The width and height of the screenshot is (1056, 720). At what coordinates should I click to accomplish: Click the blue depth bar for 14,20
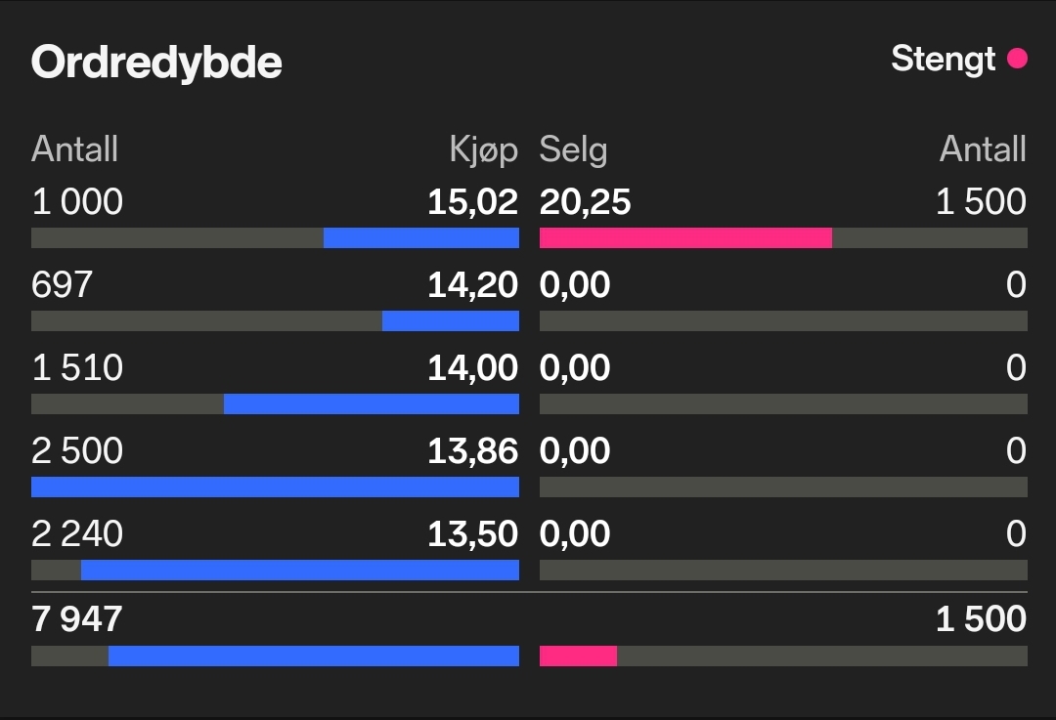click(451, 320)
